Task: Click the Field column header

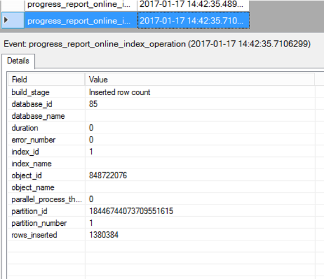Action: pyautogui.click(x=47, y=80)
